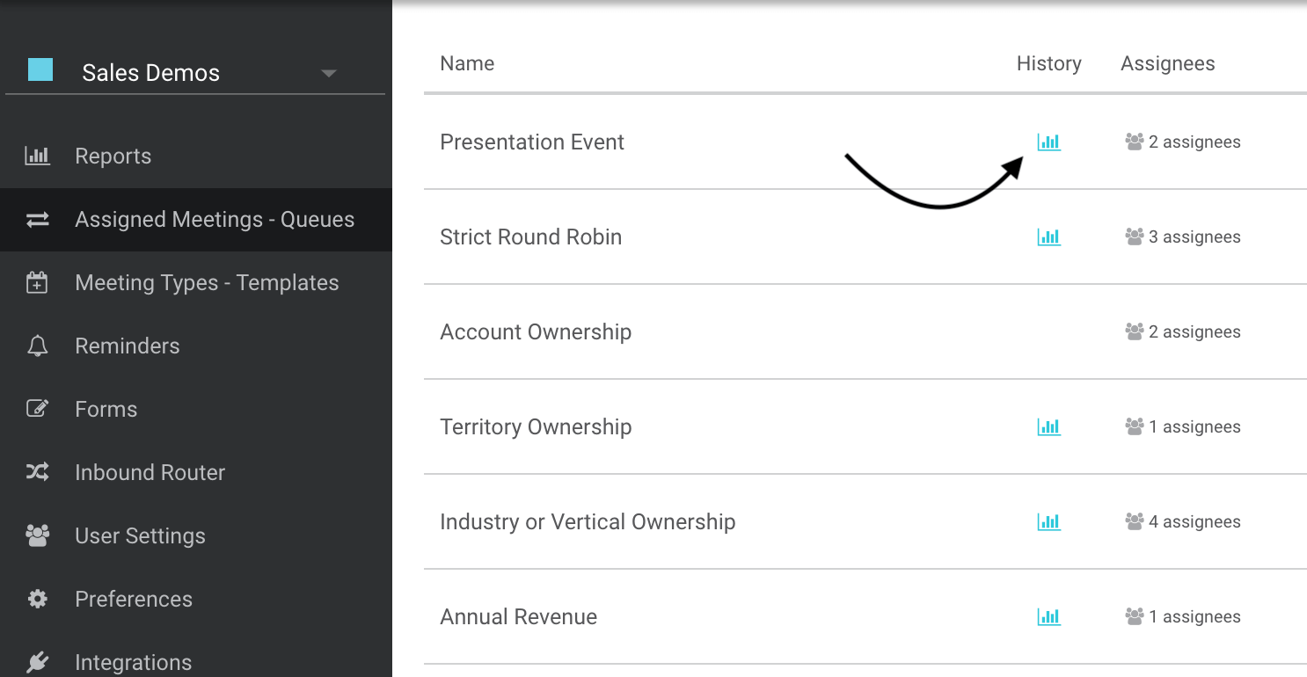1307x677 pixels.
Task: Open history chart for Annual Revenue
Action: point(1048,617)
